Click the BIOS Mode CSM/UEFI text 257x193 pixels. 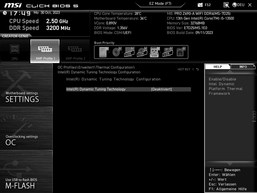[113, 33]
